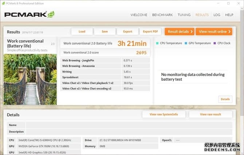Screen dimensions: 244x155
Task: Switch to the BENCHMARK tab
Action: (162, 15)
